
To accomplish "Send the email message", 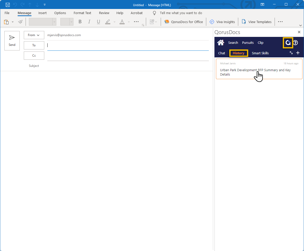I will tap(12, 41).
